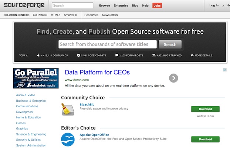Click the Find link in headline
The width and height of the screenshot is (230, 148).
pos(43,31)
